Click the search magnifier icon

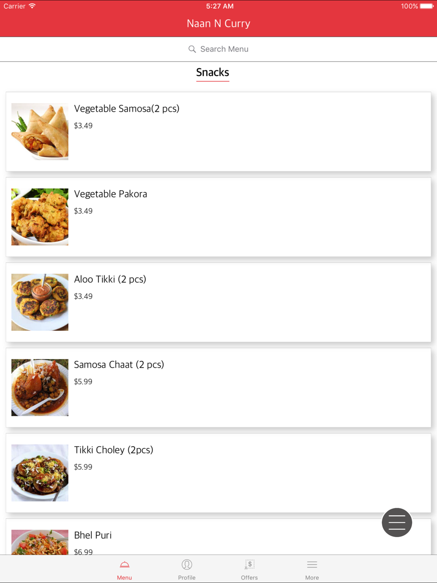(192, 49)
